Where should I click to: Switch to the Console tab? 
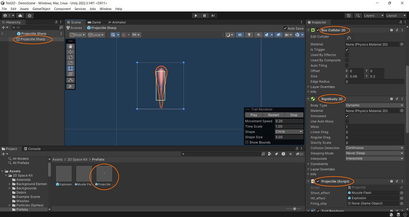(x=34, y=149)
